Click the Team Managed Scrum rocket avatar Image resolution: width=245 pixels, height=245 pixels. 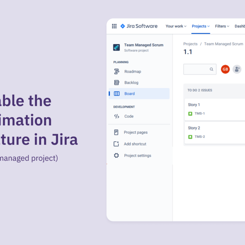pyautogui.click(x=116, y=48)
